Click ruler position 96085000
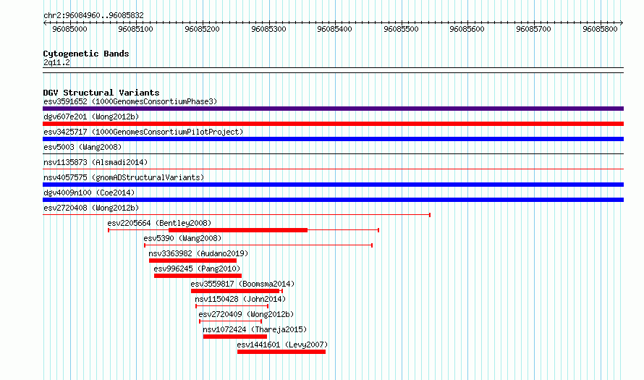 pyautogui.click(x=69, y=29)
